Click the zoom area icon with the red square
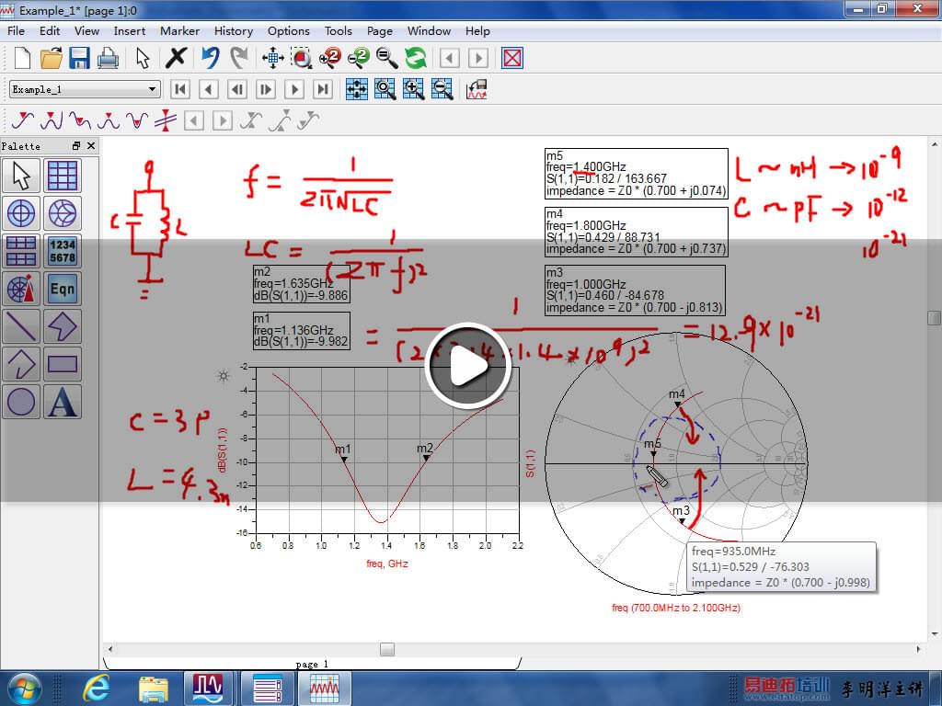Screen dimensions: 942x706 302,58
